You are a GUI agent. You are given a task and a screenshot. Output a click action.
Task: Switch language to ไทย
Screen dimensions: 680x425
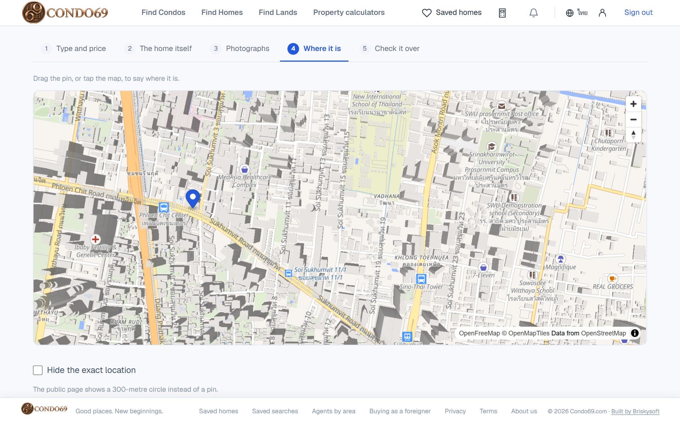click(577, 13)
